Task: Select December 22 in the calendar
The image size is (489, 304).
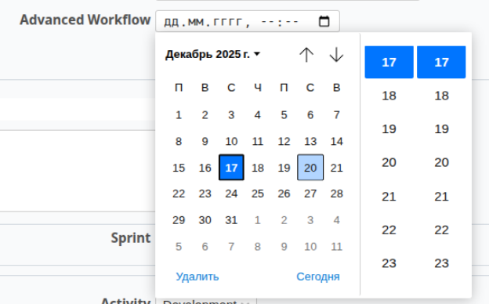Action: click(179, 194)
